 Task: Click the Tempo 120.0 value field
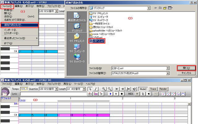pyautogui.click(x=24, y=89)
